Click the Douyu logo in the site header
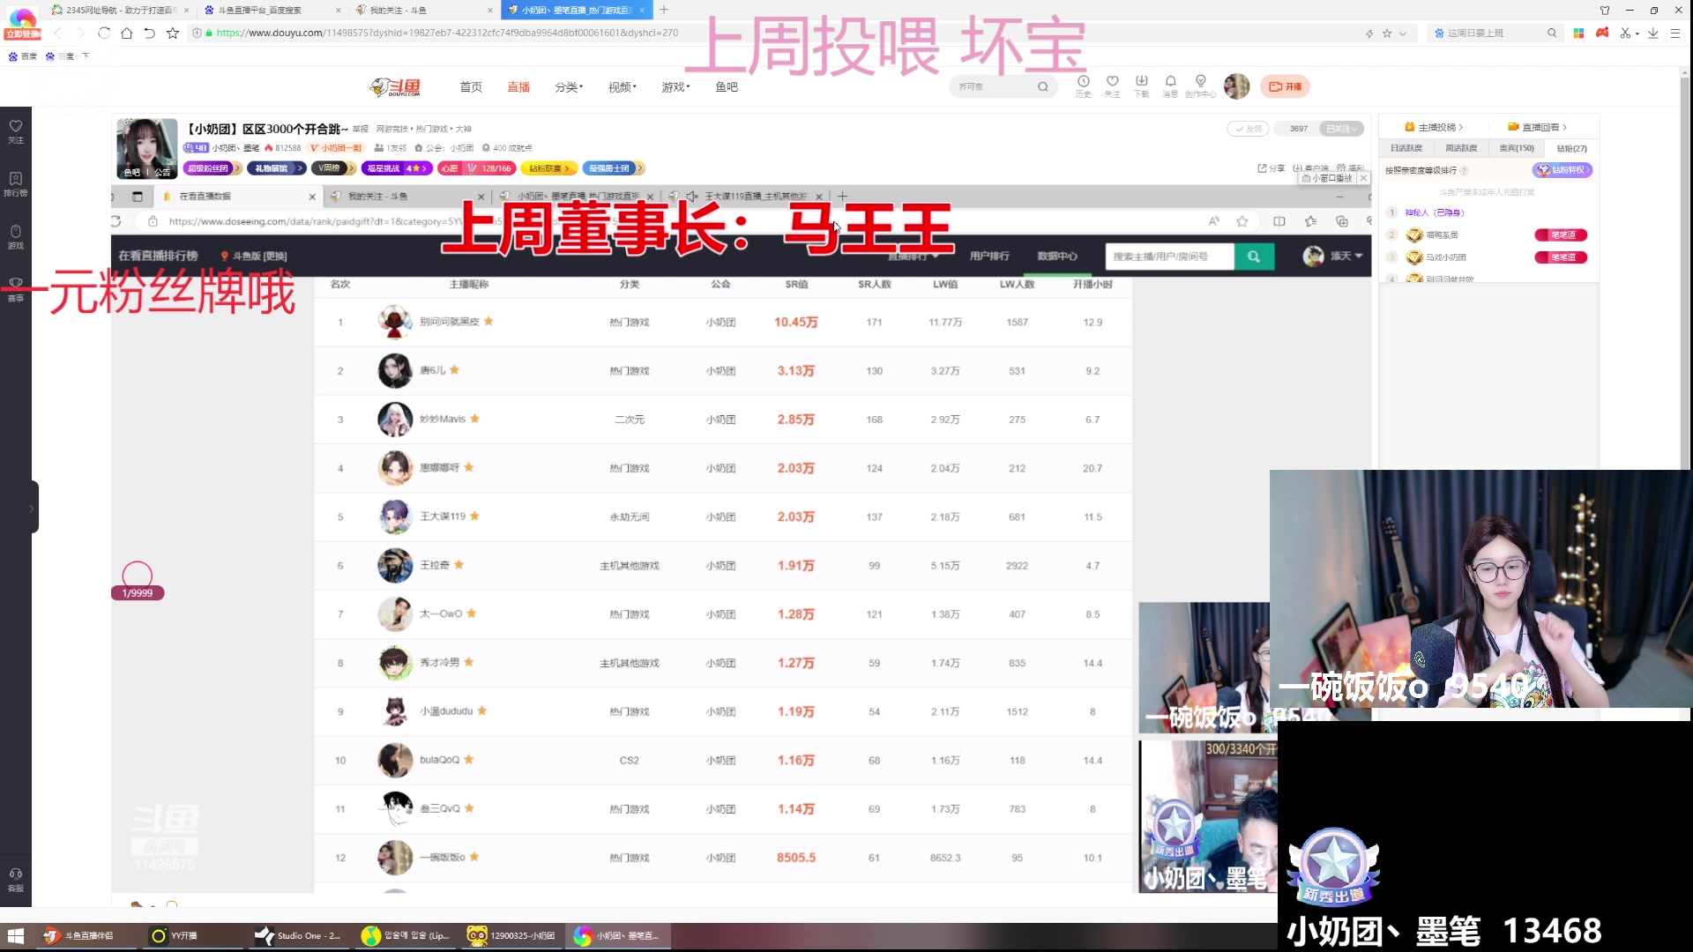The height and width of the screenshot is (952, 1693). click(x=396, y=86)
